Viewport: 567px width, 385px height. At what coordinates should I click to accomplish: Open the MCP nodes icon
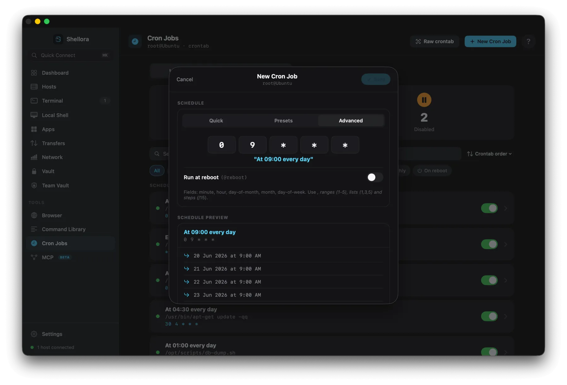[x=34, y=257]
